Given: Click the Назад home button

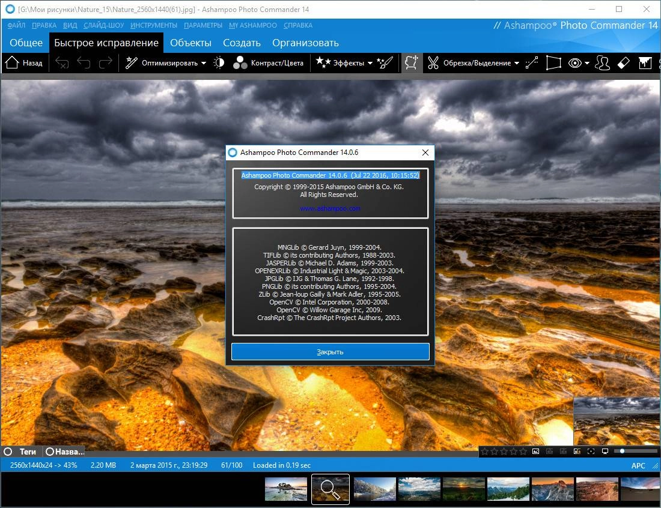Looking at the screenshot, I should [23, 63].
